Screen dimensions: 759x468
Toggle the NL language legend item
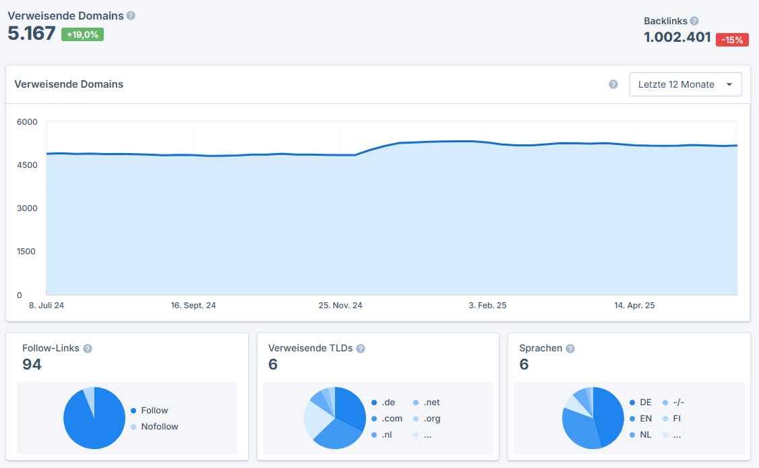tap(640, 434)
